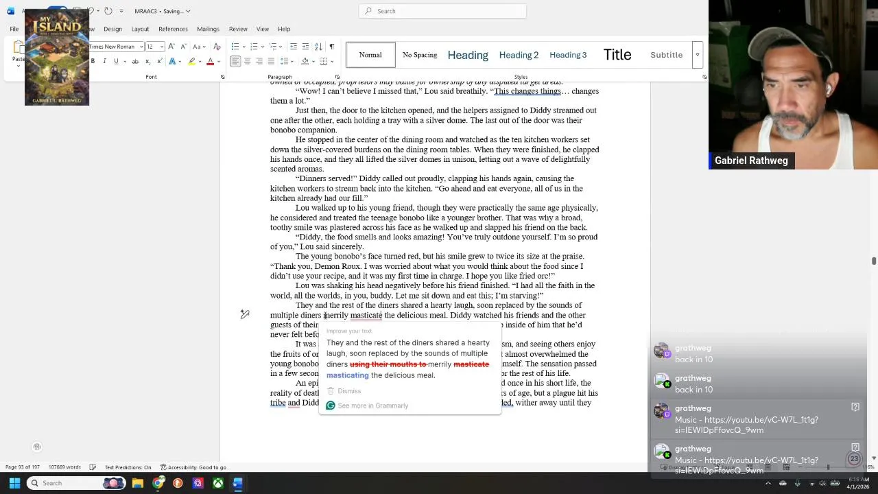Viewport: 878px width, 494px height.
Task: Click the Shading paint bucket icon
Action: [x=305, y=61]
